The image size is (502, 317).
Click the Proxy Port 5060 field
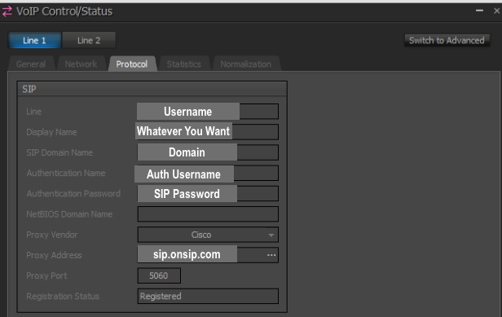point(159,275)
